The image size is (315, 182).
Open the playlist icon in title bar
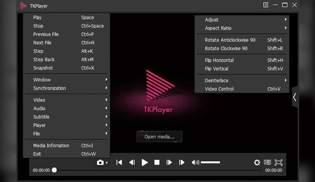266,5
